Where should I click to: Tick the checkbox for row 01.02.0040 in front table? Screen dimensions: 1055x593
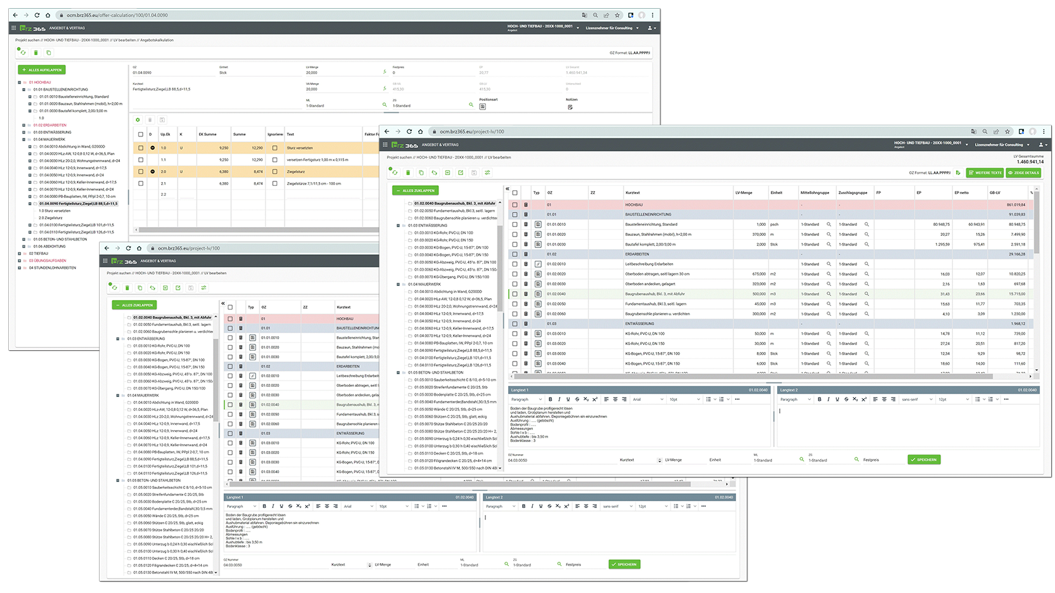click(x=515, y=294)
